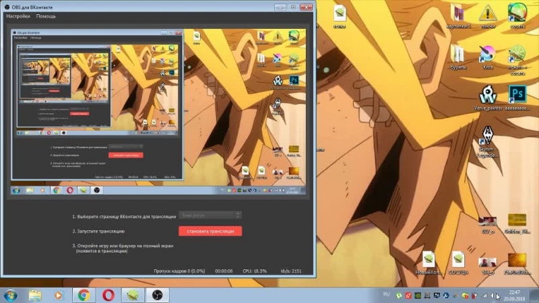
Task: Switch to the lime paint app in taskbar
Action: [x=133, y=295]
